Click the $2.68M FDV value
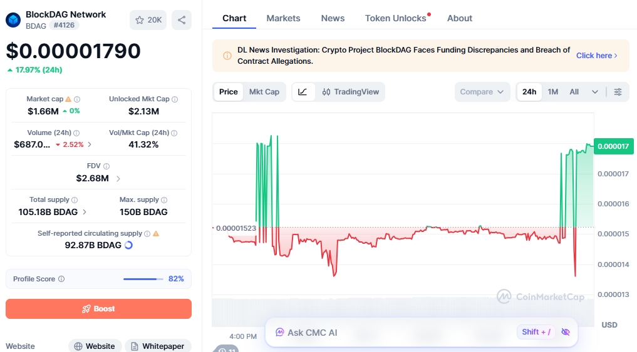Image resolution: width=637 pixels, height=352 pixels. pyautogui.click(x=92, y=178)
